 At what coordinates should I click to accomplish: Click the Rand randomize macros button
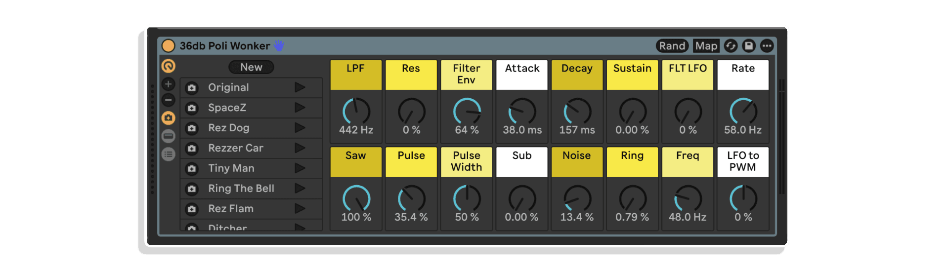coord(672,46)
